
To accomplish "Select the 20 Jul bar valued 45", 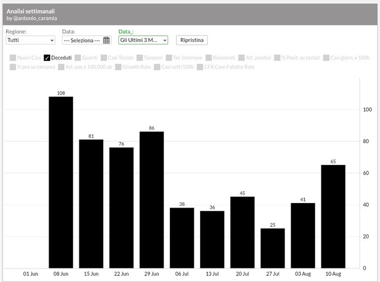I will tap(243, 232).
